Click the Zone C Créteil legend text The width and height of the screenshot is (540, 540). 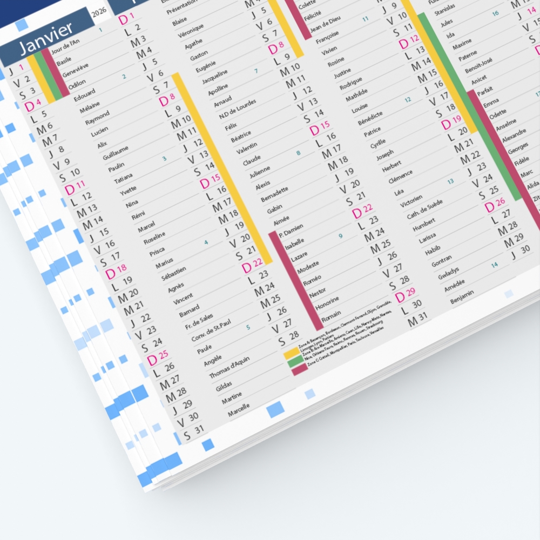pyautogui.click(x=346, y=347)
